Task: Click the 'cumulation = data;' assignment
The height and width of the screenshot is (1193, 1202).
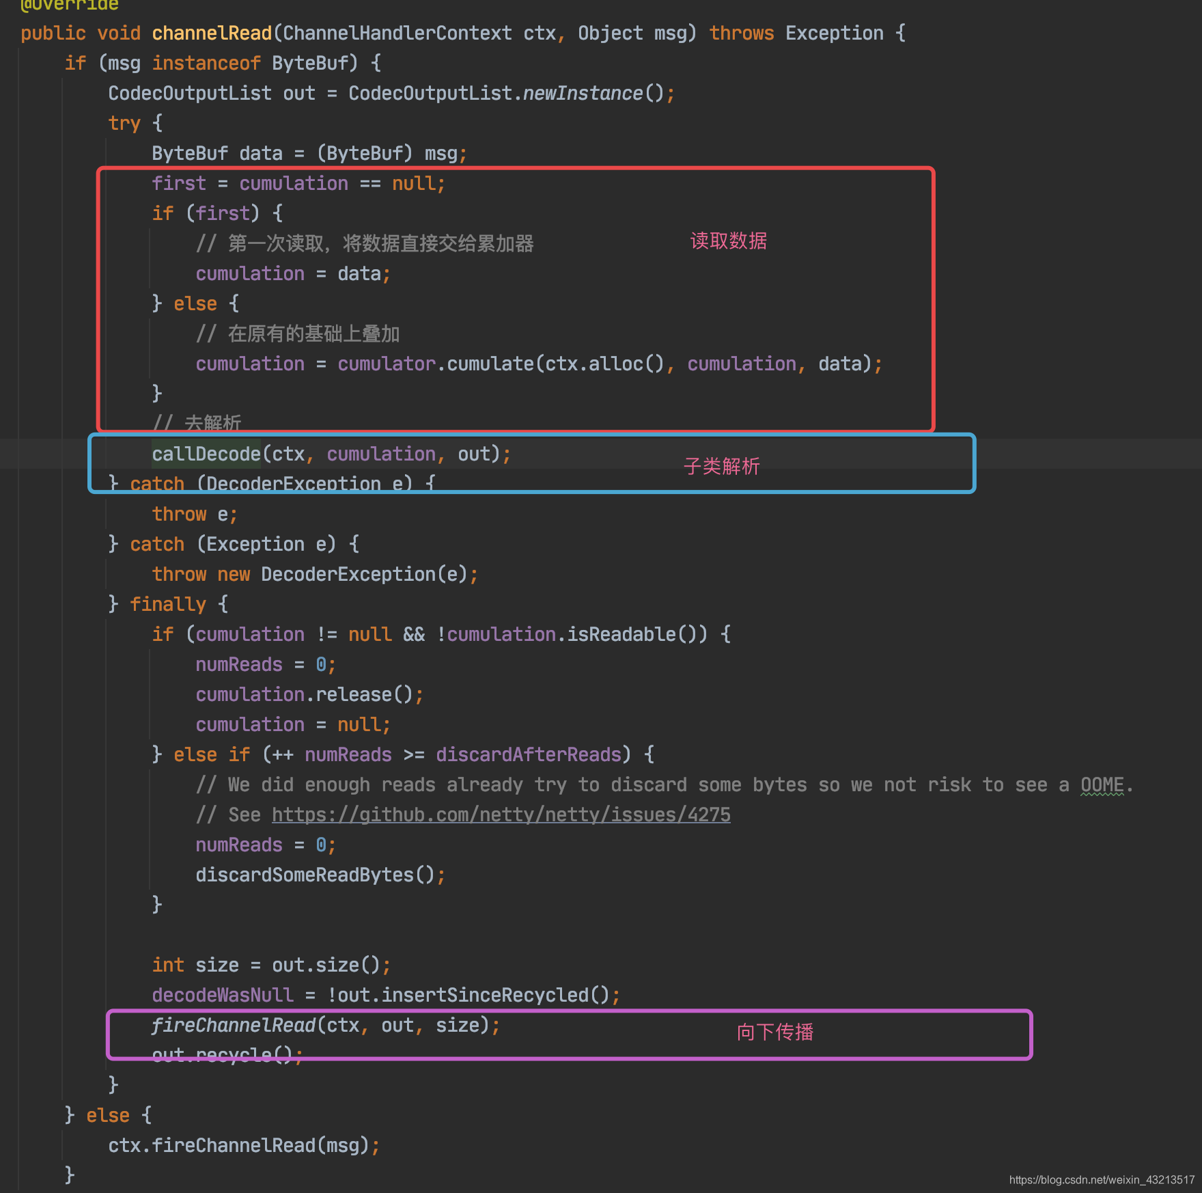Action: point(293,273)
